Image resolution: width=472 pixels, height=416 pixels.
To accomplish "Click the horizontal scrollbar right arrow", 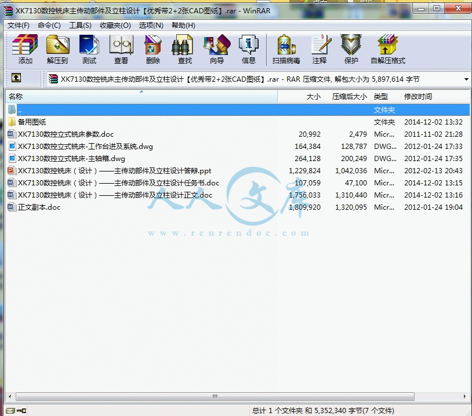I will [x=465, y=396].
